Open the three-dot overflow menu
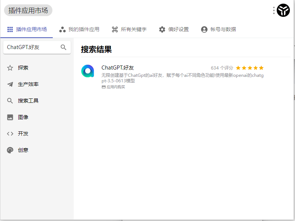 coord(273,10)
